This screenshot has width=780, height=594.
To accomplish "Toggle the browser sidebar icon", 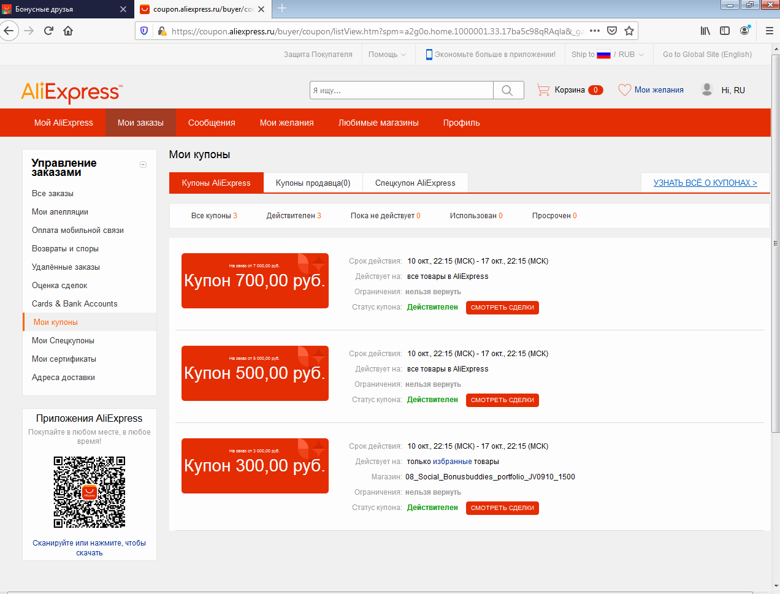I will pyautogui.click(x=725, y=31).
